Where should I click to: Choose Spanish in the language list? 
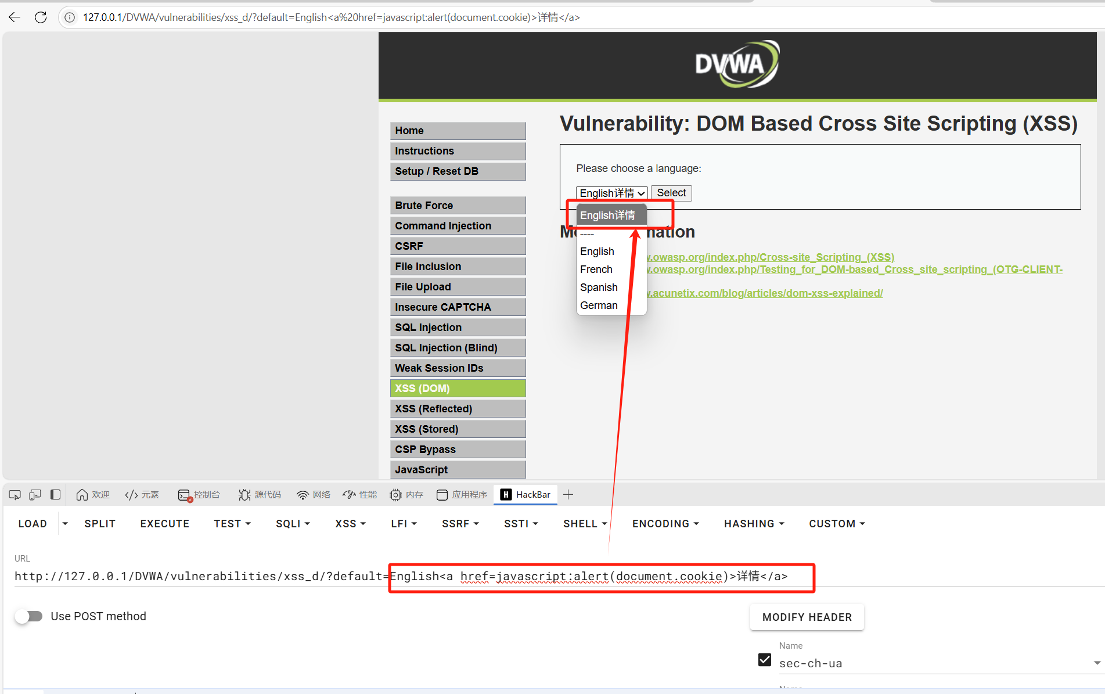pyautogui.click(x=611, y=287)
